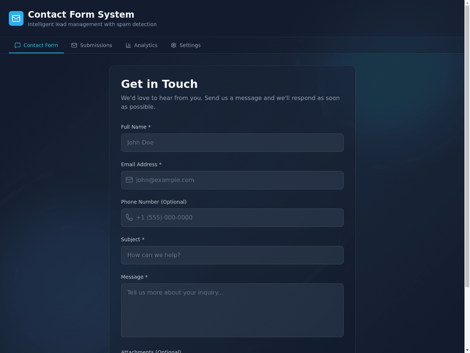
Task: Click into the Subject input field
Action: point(232,255)
